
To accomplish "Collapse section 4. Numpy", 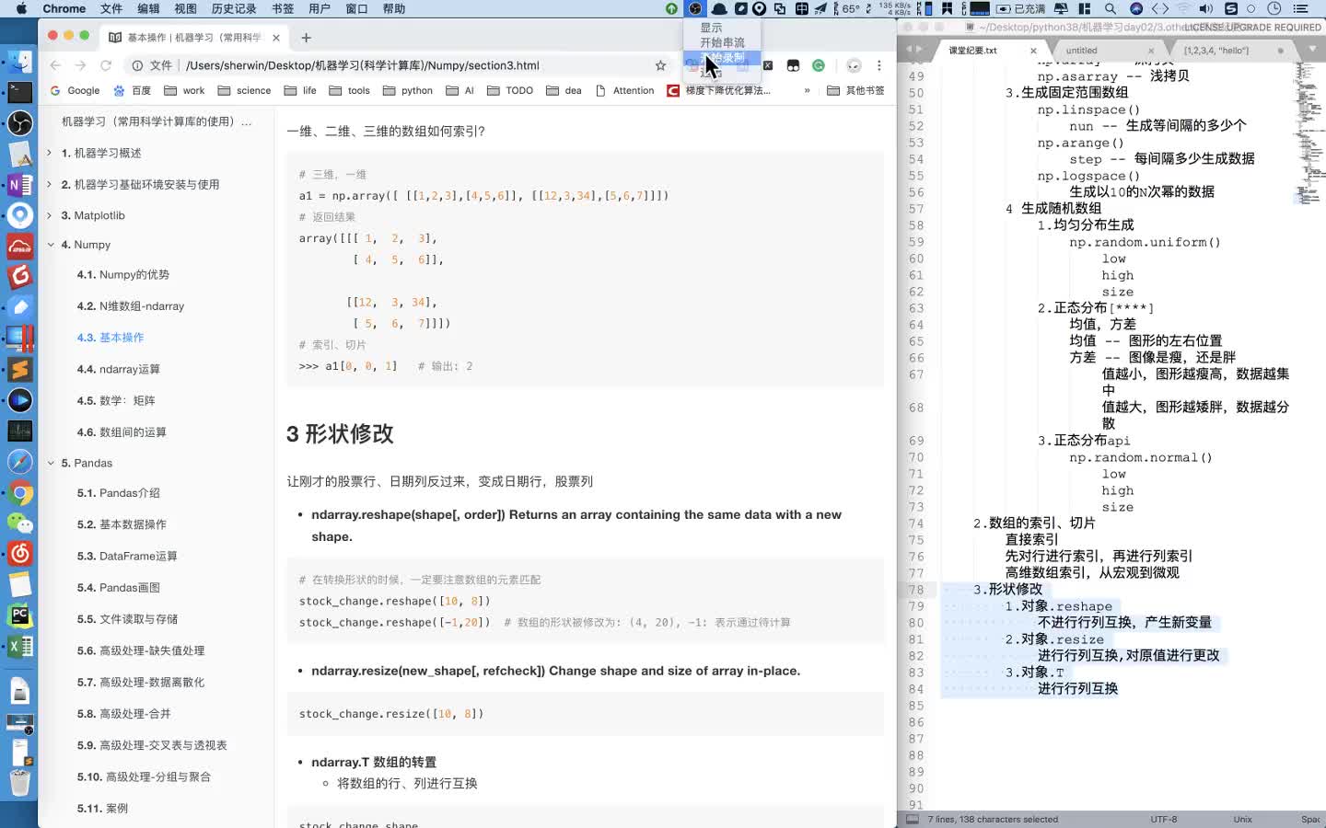I will [50, 245].
